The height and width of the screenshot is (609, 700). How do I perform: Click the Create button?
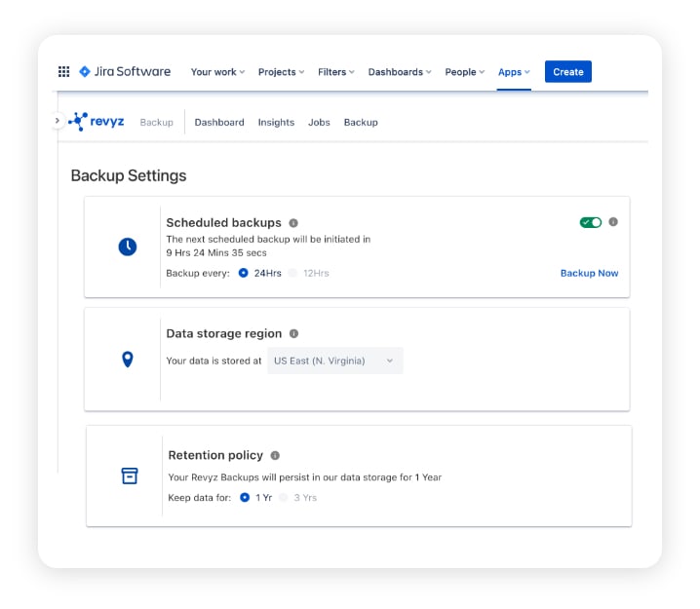pos(567,72)
